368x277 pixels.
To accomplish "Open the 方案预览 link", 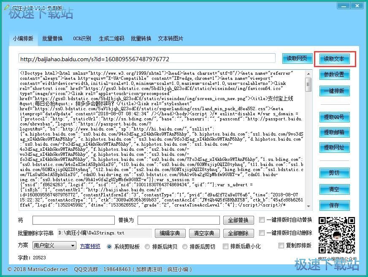I will click(90, 246).
